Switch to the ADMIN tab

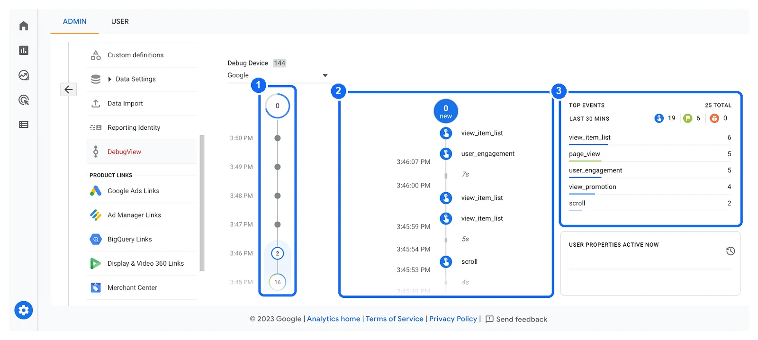click(x=75, y=22)
